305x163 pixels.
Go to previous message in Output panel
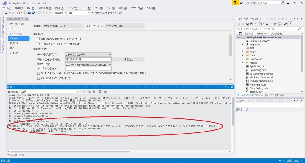click(x=89, y=91)
